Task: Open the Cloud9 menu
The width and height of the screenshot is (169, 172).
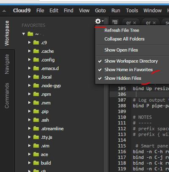Action: (22, 11)
